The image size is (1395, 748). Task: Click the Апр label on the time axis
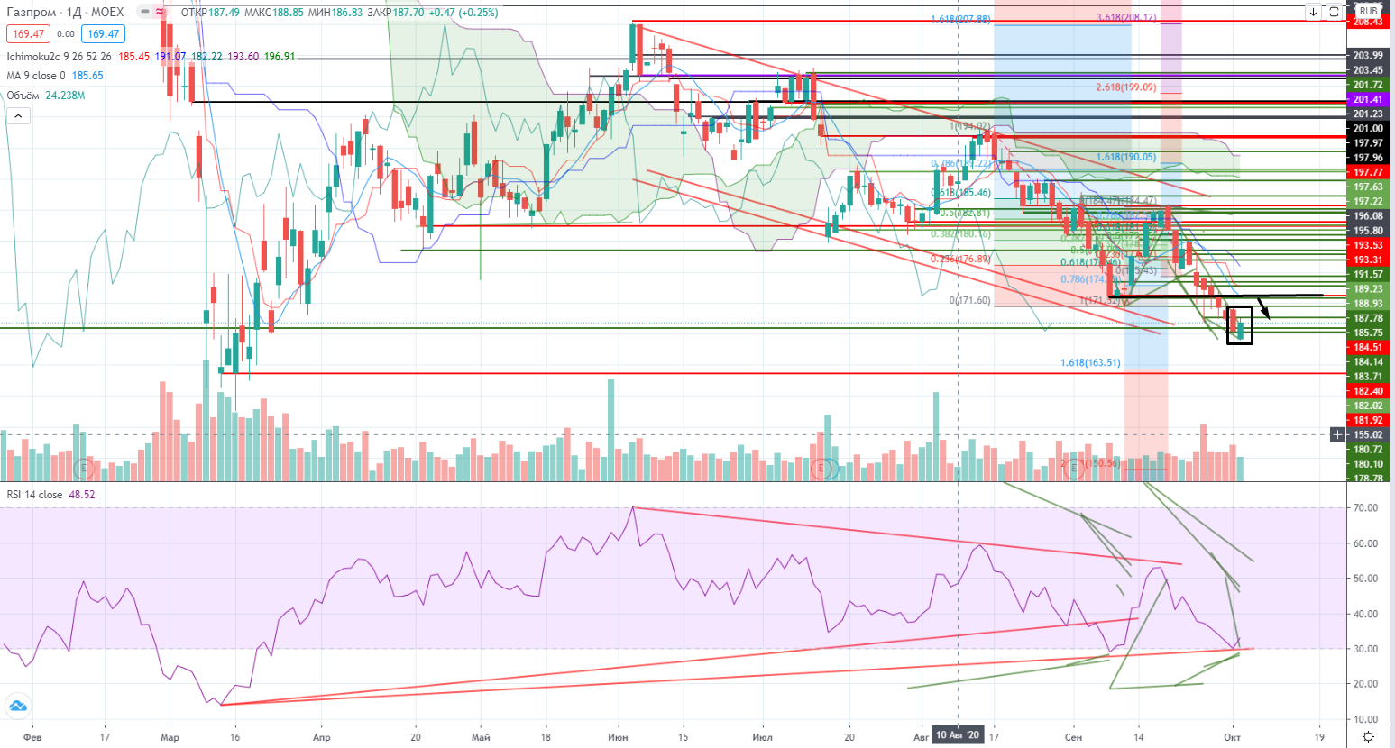click(321, 737)
